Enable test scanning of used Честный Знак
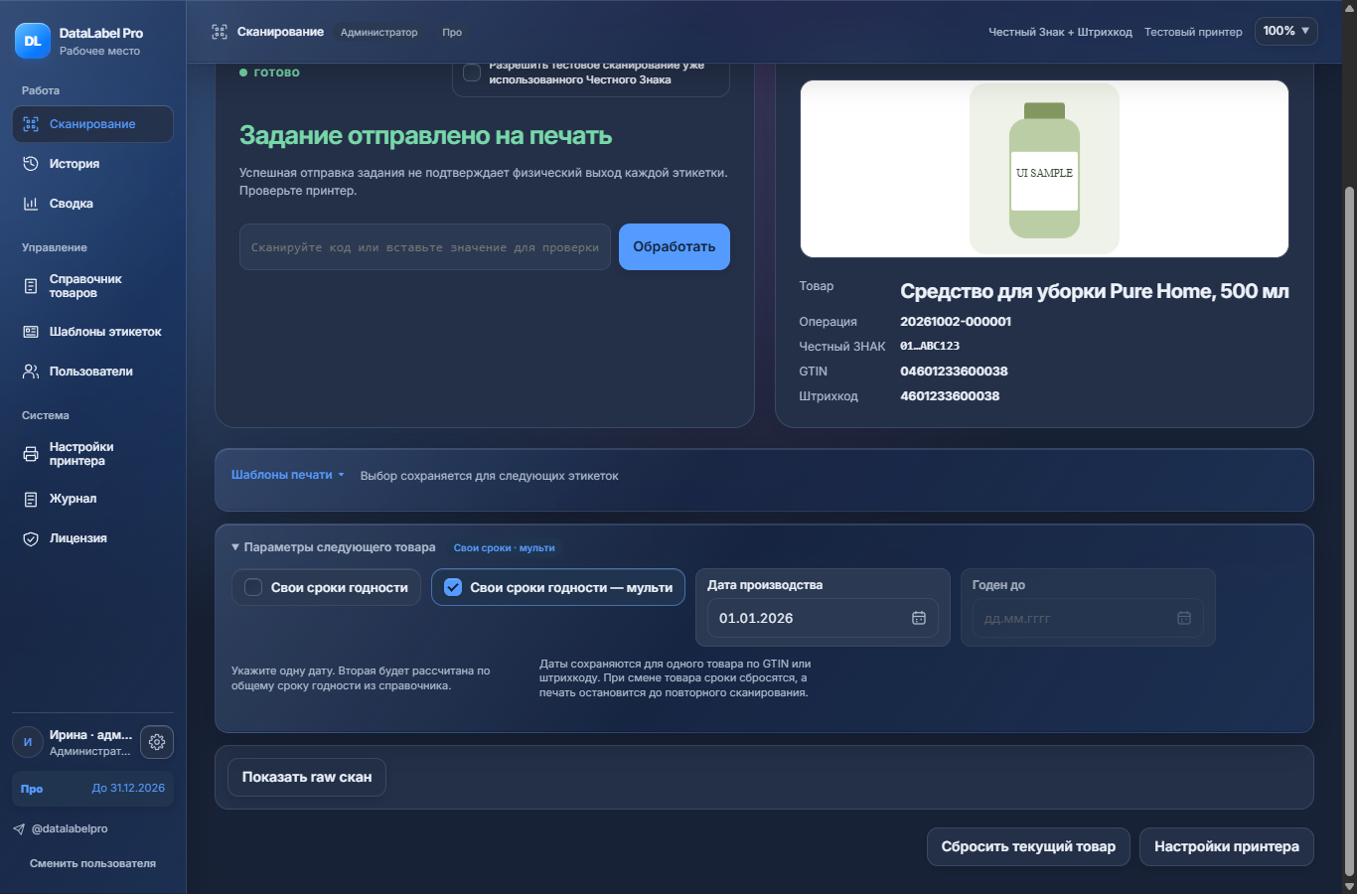The image size is (1357, 894). pos(472,73)
